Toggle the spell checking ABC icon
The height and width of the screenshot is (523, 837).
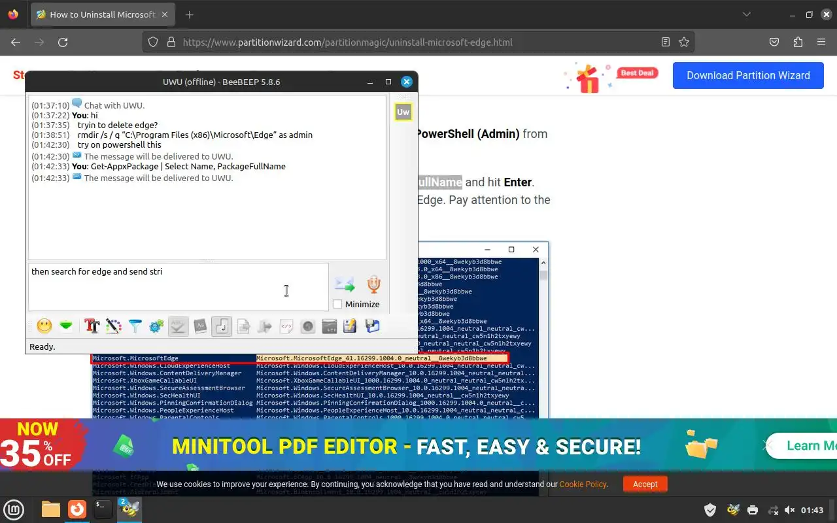click(x=179, y=326)
